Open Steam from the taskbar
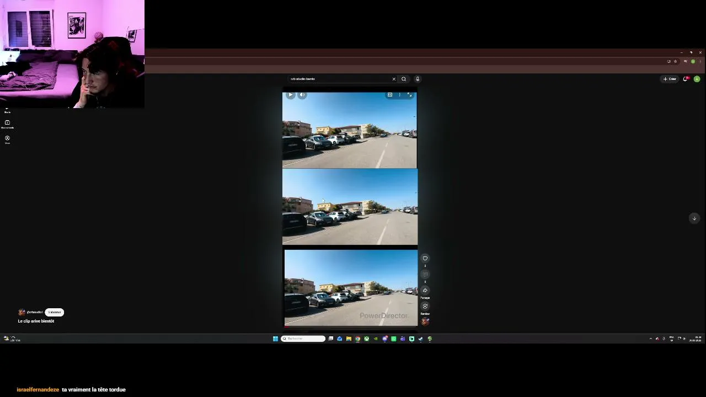706x397 pixels. coord(420,339)
